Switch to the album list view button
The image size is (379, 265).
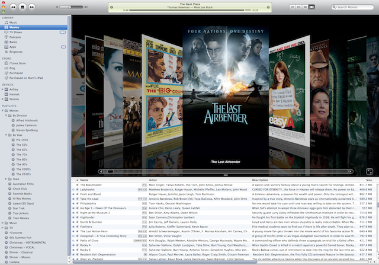[x=298, y=7]
